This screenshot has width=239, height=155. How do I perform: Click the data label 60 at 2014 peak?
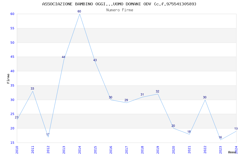pos(79,11)
